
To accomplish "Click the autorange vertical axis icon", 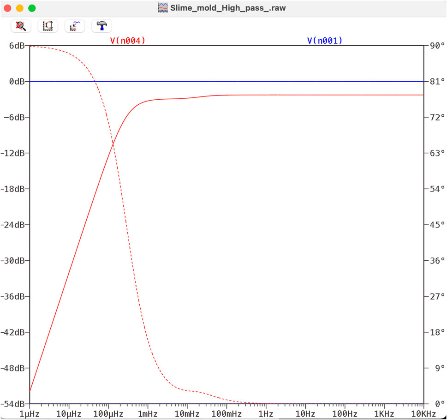I will pos(48,26).
